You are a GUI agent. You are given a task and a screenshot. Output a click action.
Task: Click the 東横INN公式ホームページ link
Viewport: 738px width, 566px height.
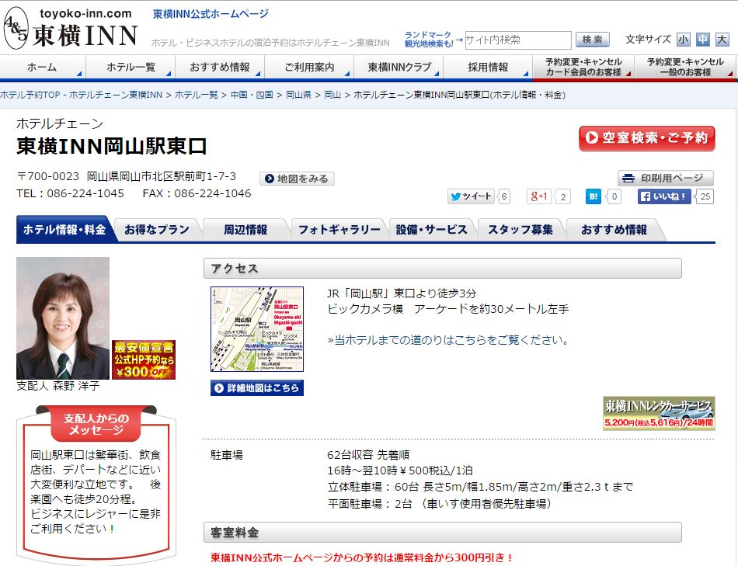pyautogui.click(x=211, y=14)
